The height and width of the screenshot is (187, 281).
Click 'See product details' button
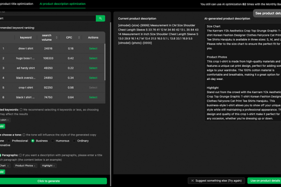267,13
